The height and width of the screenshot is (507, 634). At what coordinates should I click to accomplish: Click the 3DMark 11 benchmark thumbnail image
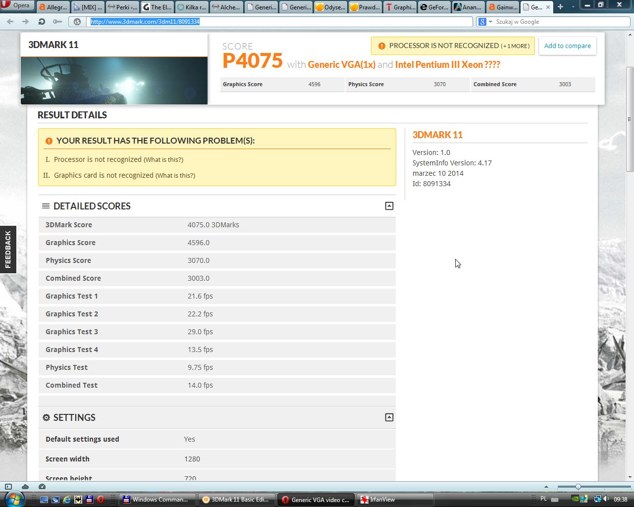click(x=114, y=81)
